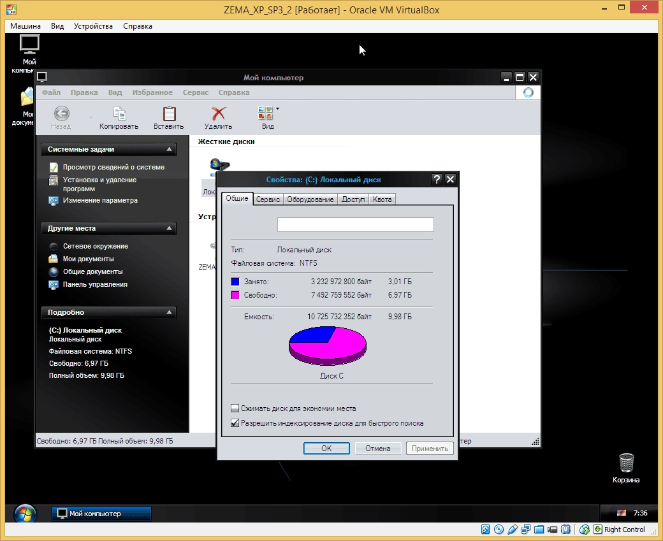Open the Файл menu in Мой компьютер window

[51, 92]
